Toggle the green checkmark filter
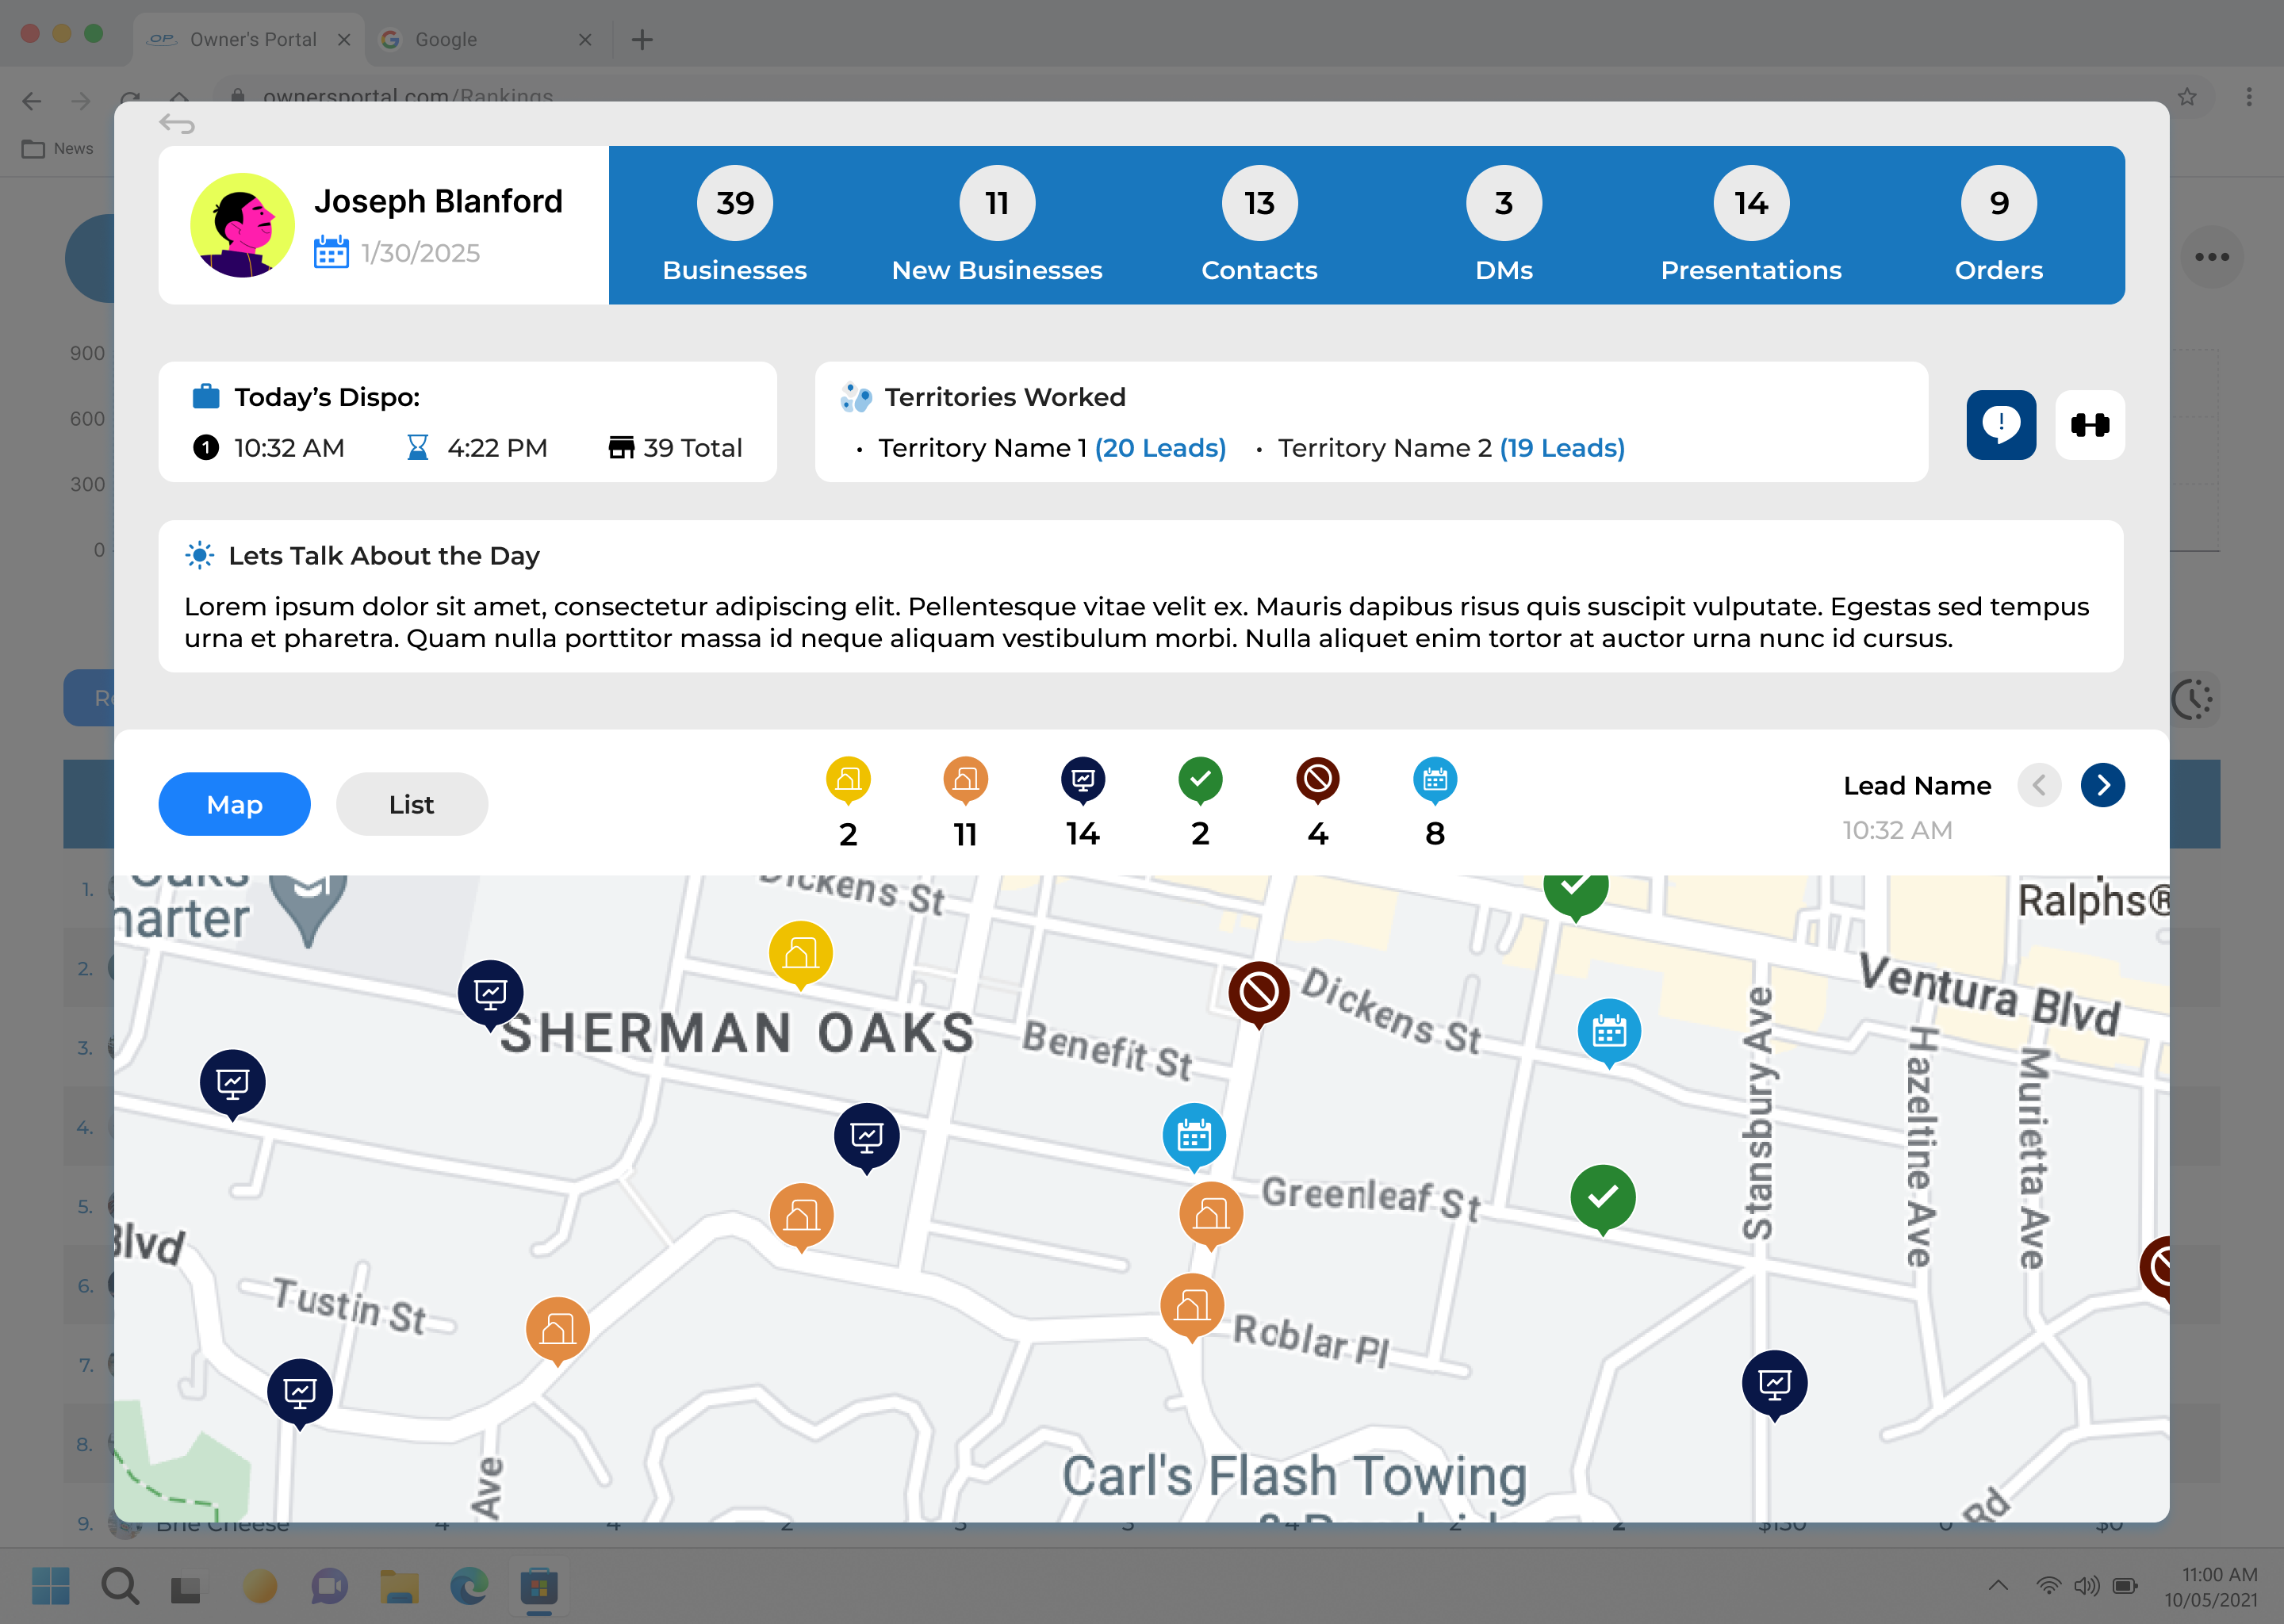The width and height of the screenshot is (2284, 1624). [x=1200, y=780]
